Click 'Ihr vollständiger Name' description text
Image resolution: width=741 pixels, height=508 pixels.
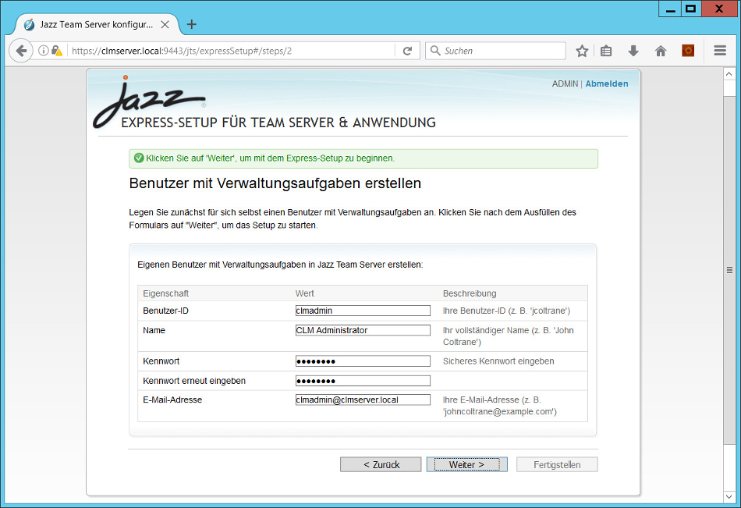(509, 336)
